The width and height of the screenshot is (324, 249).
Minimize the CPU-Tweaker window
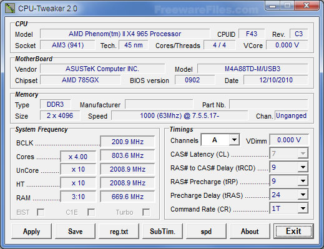pyautogui.click(x=273, y=6)
